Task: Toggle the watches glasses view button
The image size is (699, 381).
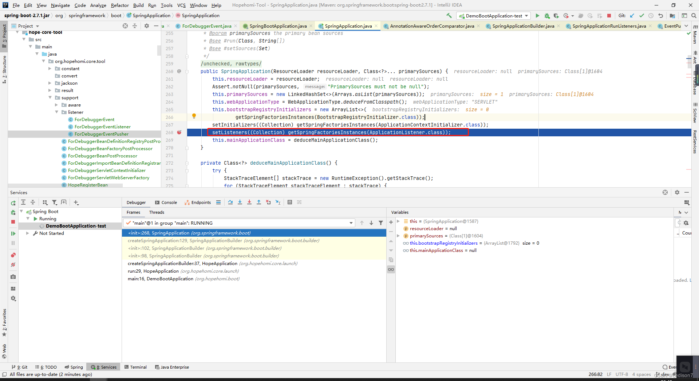Action: [x=391, y=269]
